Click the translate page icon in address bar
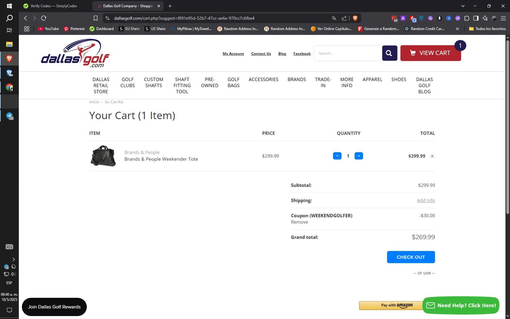The width and height of the screenshot is (510, 319). 334,18
